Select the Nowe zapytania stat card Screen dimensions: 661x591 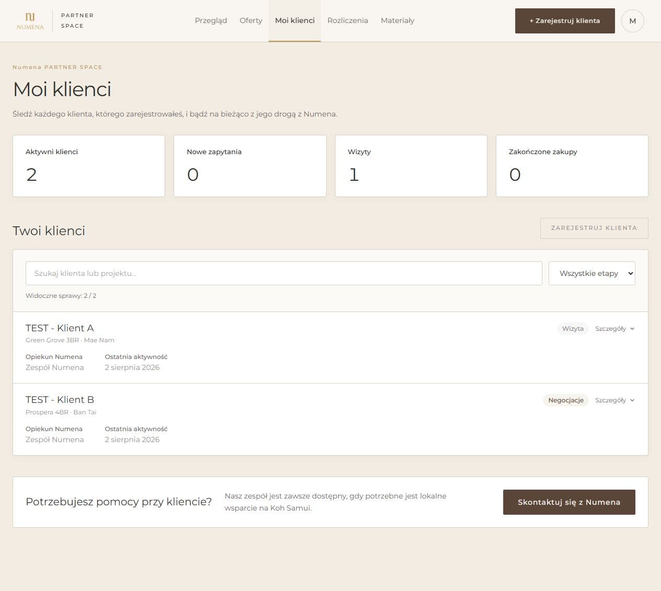point(250,166)
